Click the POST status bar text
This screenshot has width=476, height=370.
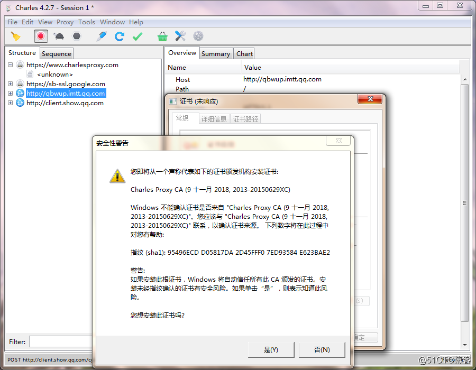pos(50,360)
